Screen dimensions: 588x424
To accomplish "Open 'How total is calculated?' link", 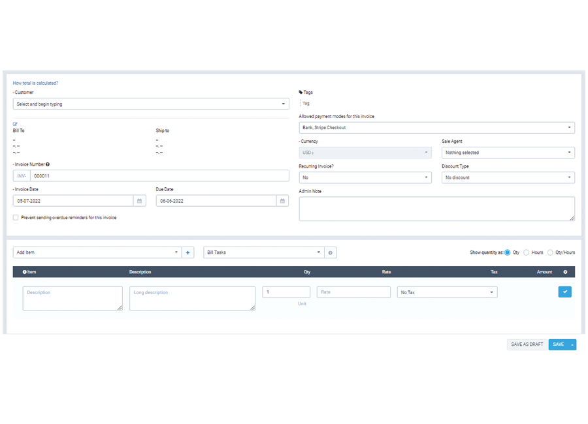I will pyautogui.click(x=35, y=83).
